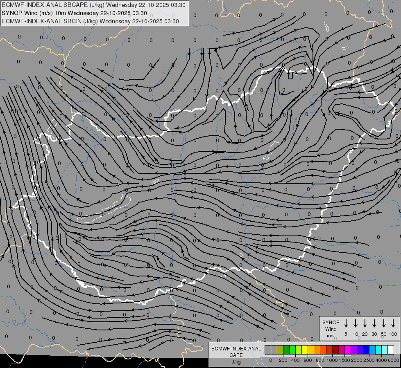The image size is (401, 368).
Task: Click the 50 m/s wind arrow symbol
Action: coord(384,323)
